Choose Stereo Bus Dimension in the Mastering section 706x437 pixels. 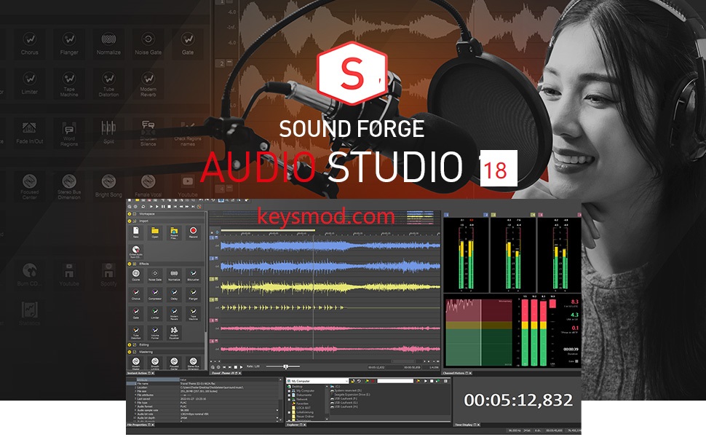pyautogui.click(x=193, y=363)
